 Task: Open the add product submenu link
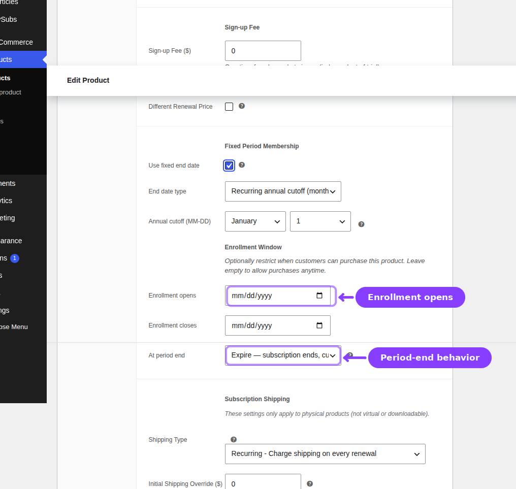(11, 92)
